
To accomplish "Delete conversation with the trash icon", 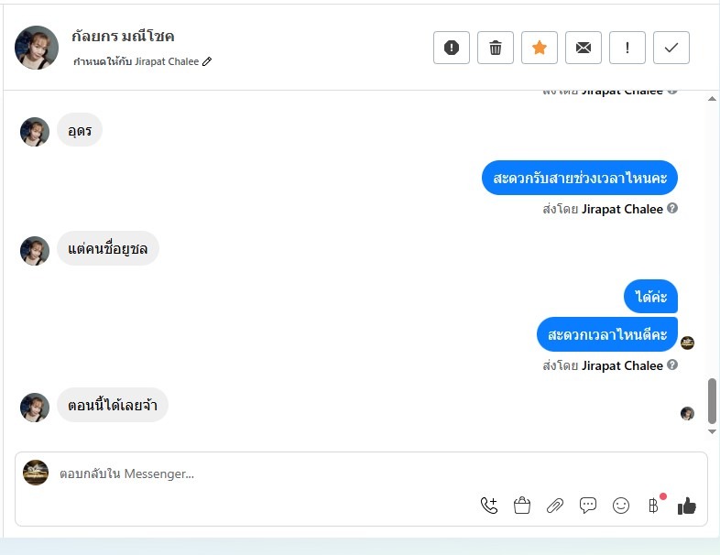I will (496, 48).
